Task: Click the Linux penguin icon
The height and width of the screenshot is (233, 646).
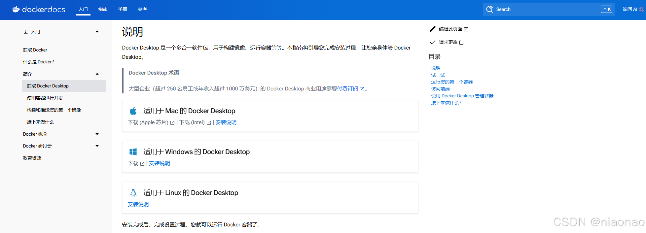Action: click(x=133, y=193)
